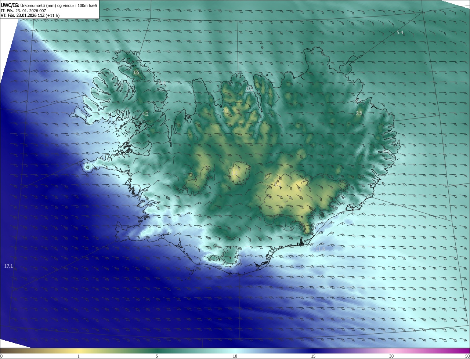Viewport: 470px width, 359px height.
Task: Pick the magenta end of the color scale
Action: [464, 351]
